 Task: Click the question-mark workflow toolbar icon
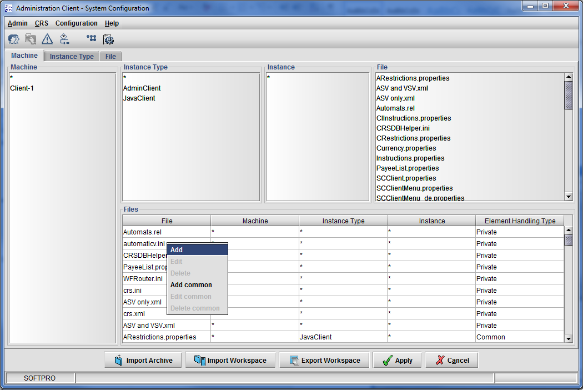click(64, 39)
